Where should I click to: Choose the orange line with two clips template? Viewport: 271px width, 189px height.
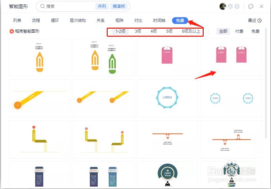[x=231, y=139]
